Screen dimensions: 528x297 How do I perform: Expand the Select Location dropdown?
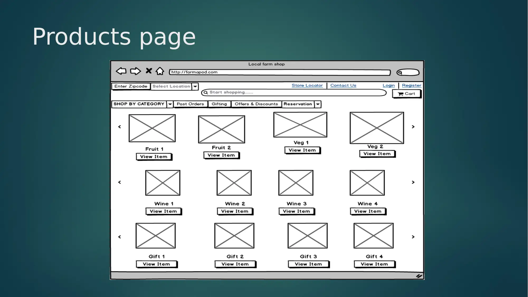(195, 86)
